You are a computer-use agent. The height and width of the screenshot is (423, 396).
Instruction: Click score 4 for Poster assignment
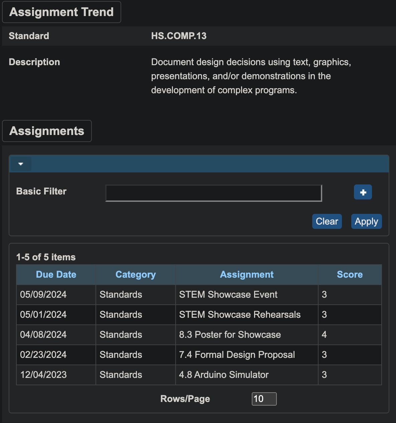click(324, 335)
